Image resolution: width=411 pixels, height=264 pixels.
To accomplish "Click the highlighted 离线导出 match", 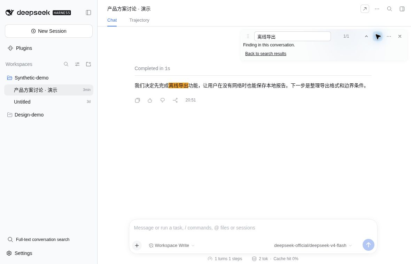I will point(178,85).
